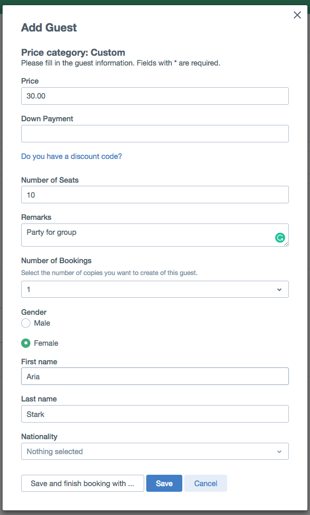The image size is (310, 515).
Task: Select the Female gender radio button
Action: pyautogui.click(x=26, y=343)
